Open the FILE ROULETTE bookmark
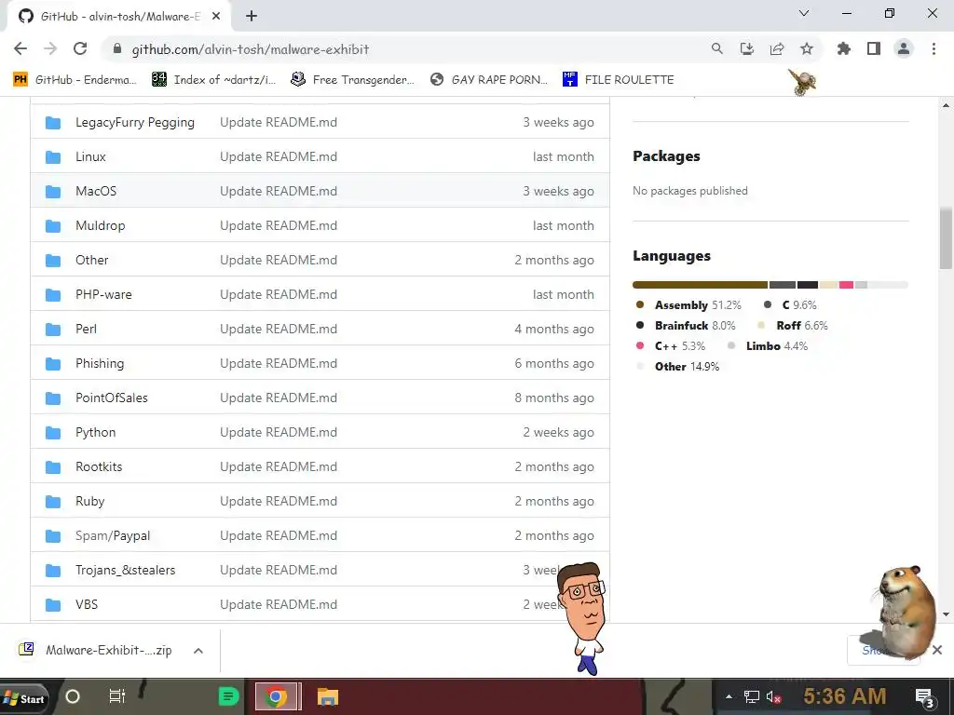Screen dimensions: 954x715 [619, 80]
